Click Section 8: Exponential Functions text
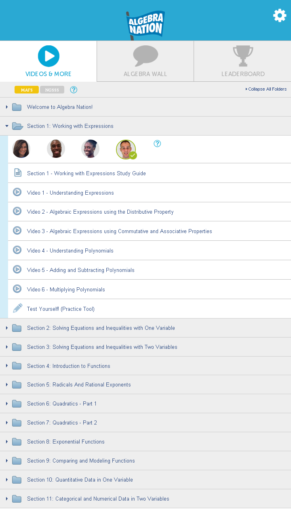This screenshot has height=518, width=291. [66, 442]
